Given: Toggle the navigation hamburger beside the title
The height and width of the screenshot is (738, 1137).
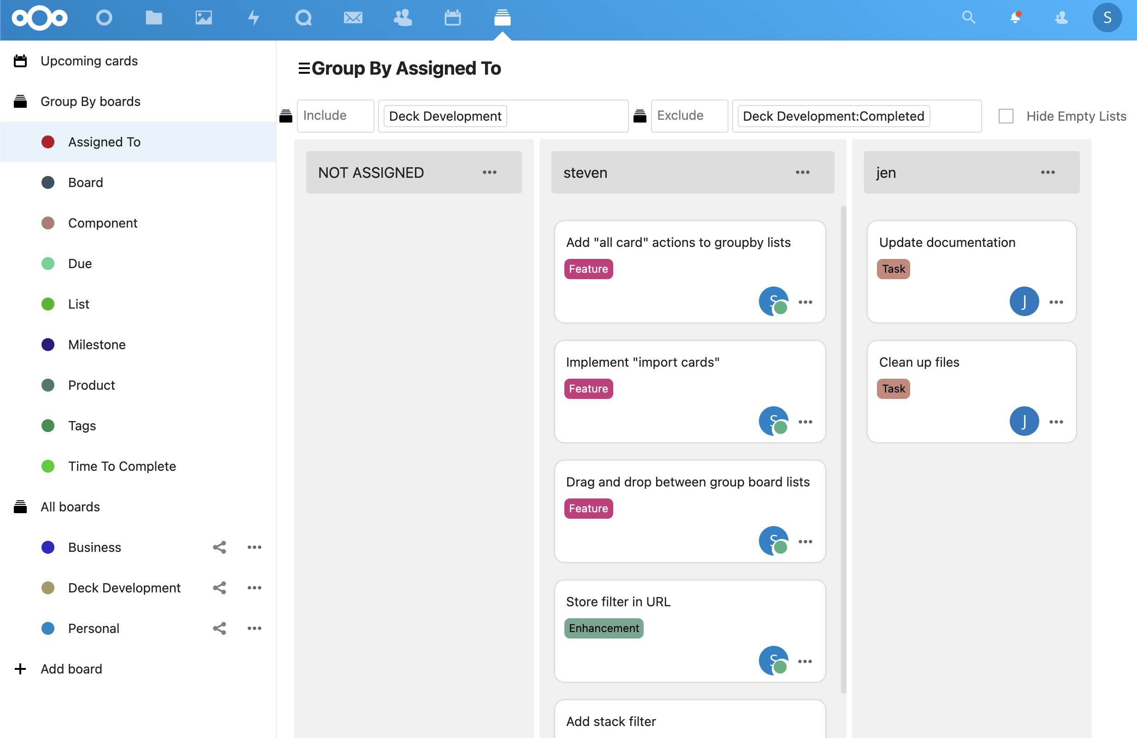Looking at the screenshot, I should (x=304, y=68).
